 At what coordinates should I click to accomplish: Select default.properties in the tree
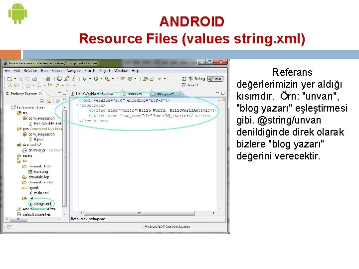pyautogui.click(x=34, y=214)
